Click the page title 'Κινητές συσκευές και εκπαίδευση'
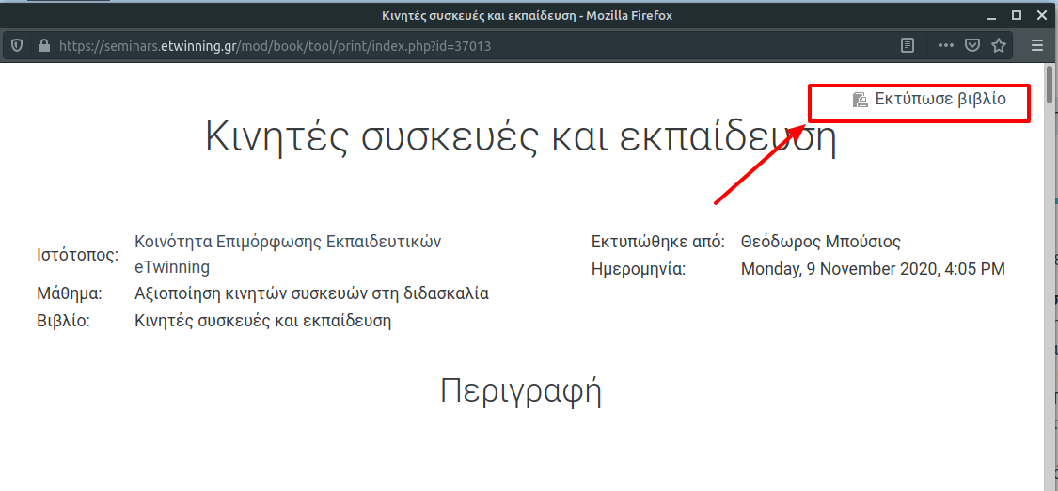Viewport: 1058px width, 491px height. point(520,138)
